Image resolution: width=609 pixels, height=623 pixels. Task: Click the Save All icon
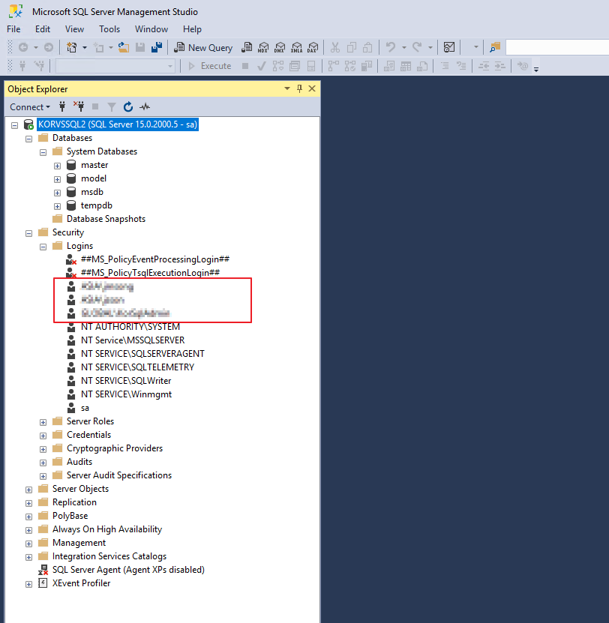pyautogui.click(x=157, y=48)
